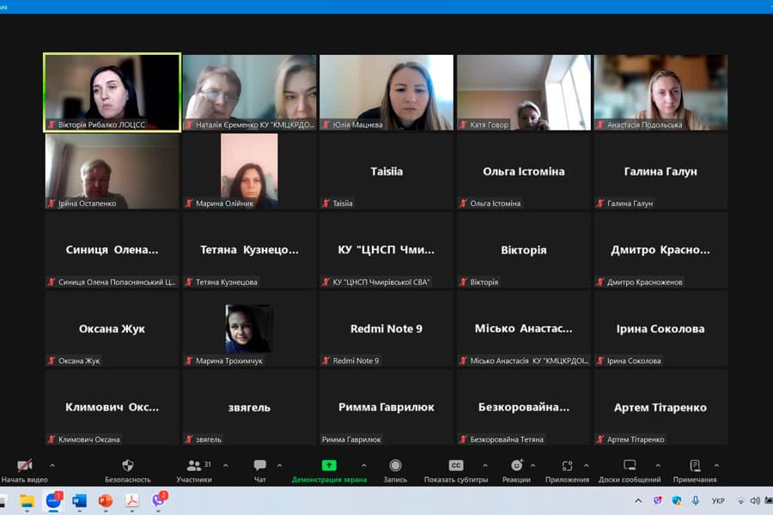Start recording with the Запись icon
Image resolution: width=773 pixels, height=515 pixels.
point(395,464)
